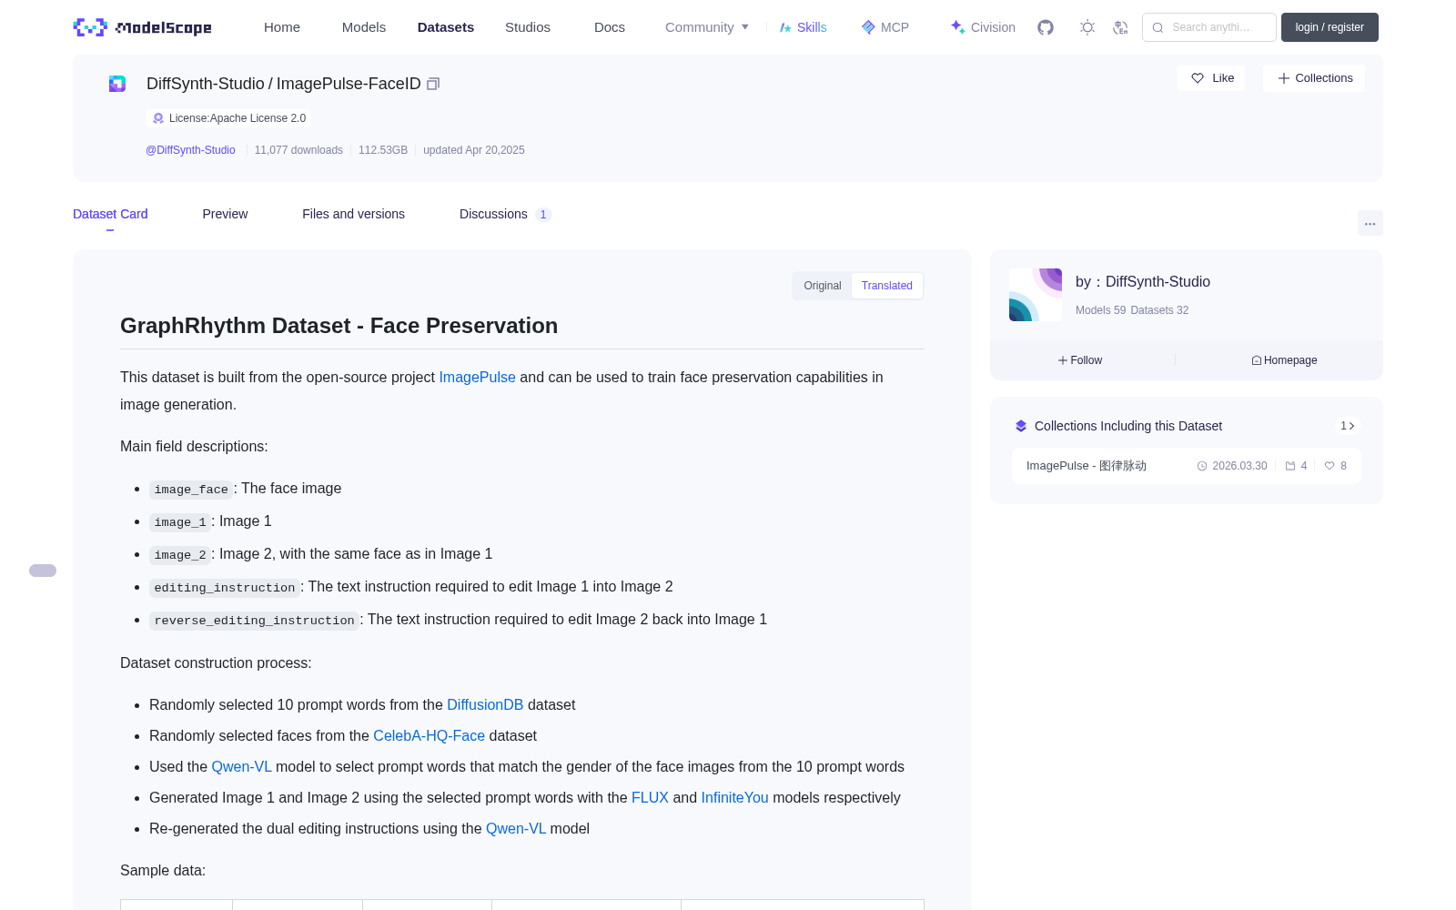
Task: Open the MCP link in navbar
Action: (x=885, y=27)
